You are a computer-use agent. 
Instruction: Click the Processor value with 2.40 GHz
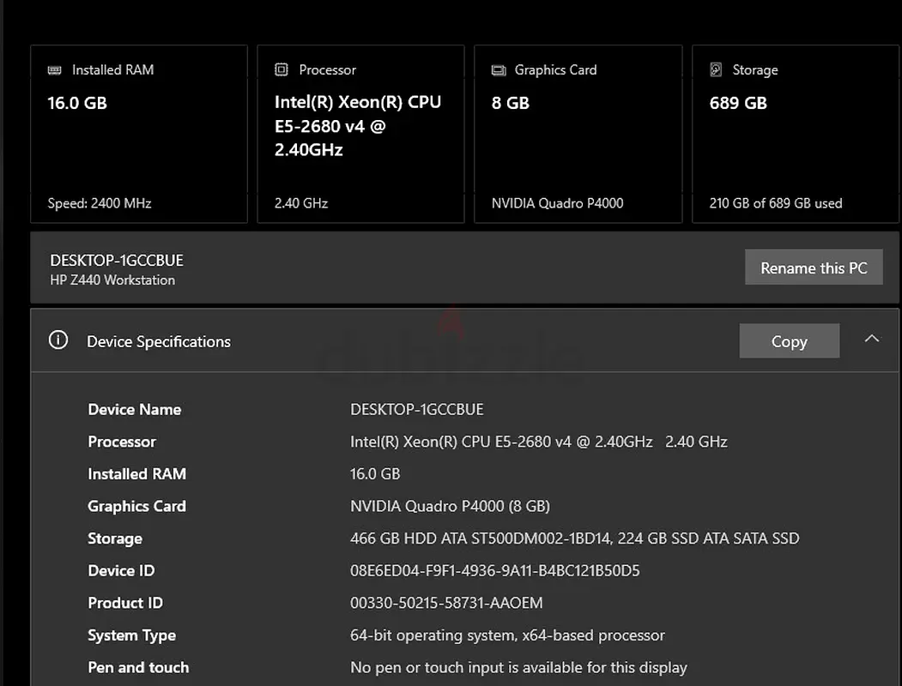pyautogui.click(x=538, y=442)
